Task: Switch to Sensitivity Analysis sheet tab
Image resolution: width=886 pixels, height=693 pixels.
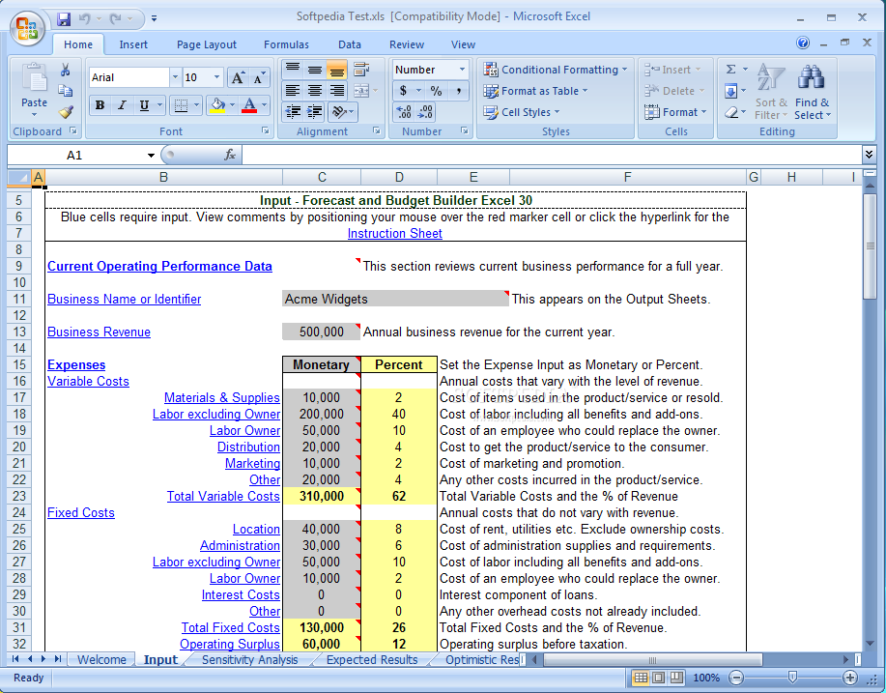Action: click(x=249, y=659)
